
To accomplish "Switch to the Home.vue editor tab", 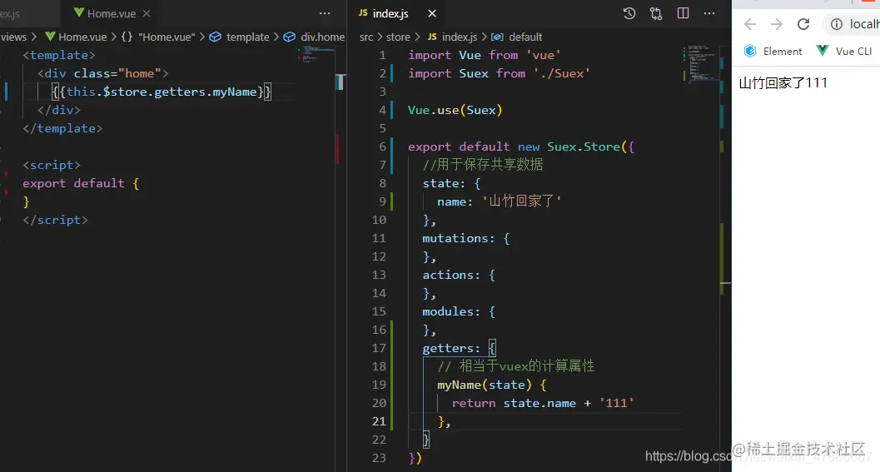I will (x=111, y=13).
